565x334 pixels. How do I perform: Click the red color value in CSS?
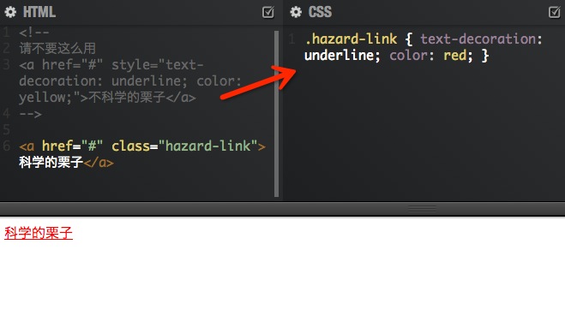[454, 56]
